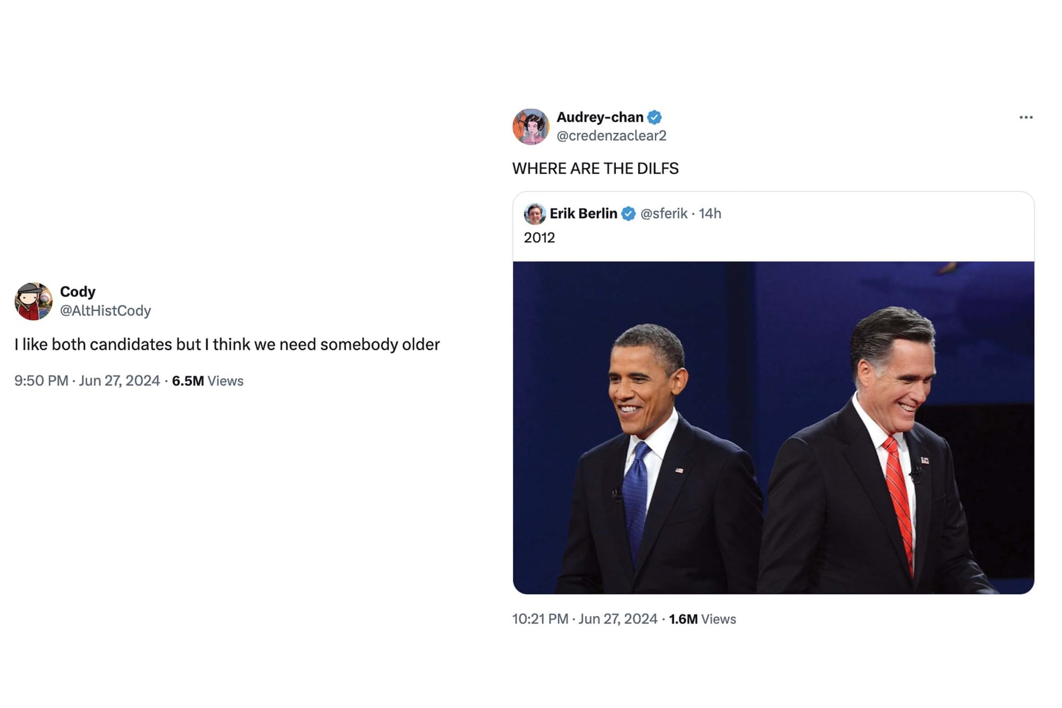The width and height of the screenshot is (1062, 708).
Task: Click the 6.5M Views count
Action: 208,381
